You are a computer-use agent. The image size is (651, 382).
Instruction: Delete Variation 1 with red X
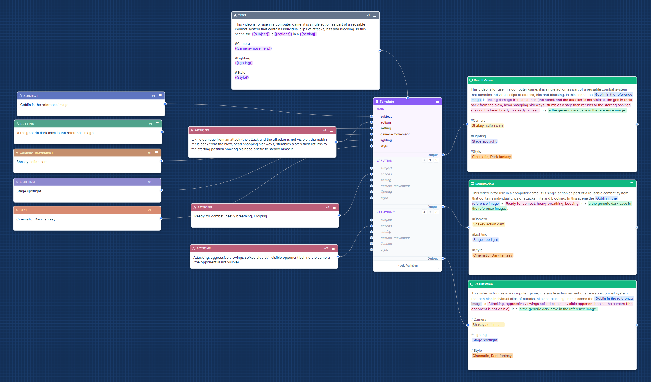point(436,160)
